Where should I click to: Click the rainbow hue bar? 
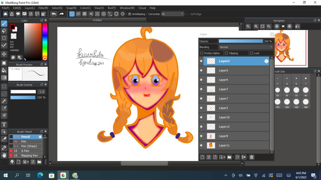45,42
